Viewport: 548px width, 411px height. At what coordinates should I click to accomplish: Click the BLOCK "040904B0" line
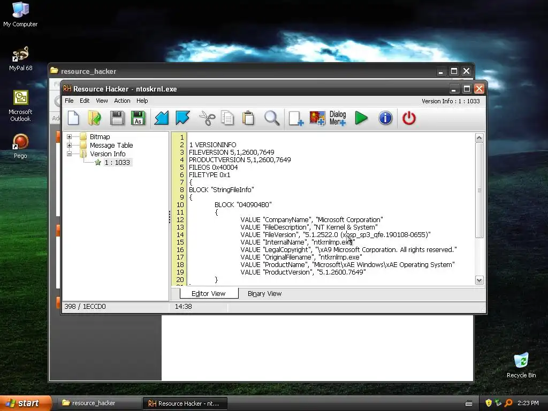point(243,205)
